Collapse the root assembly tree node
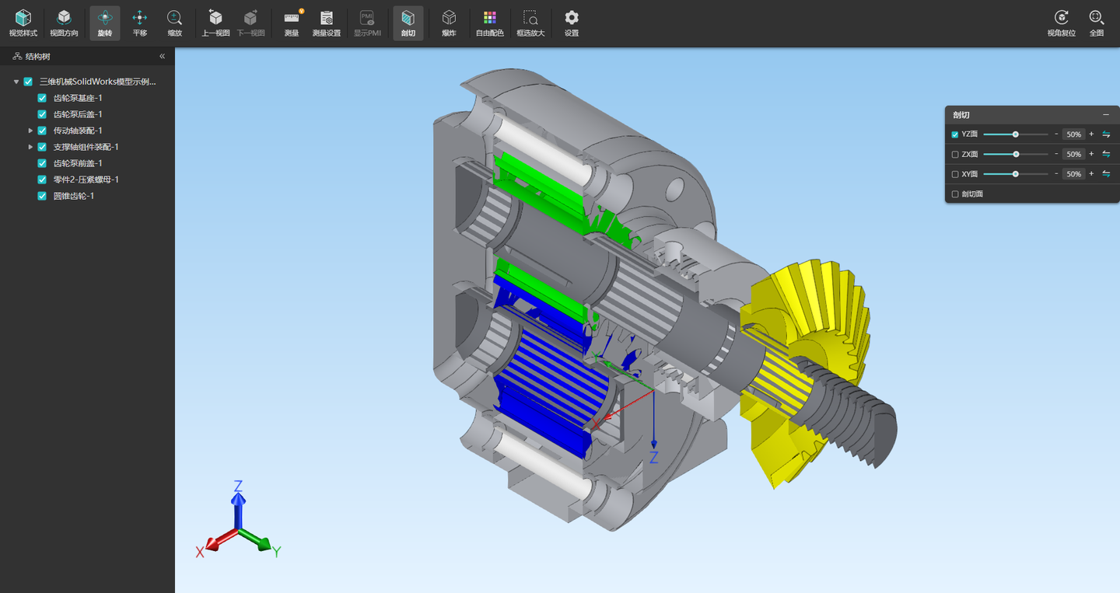Viewport: 1120px width, 593px height. coord(16,82)
